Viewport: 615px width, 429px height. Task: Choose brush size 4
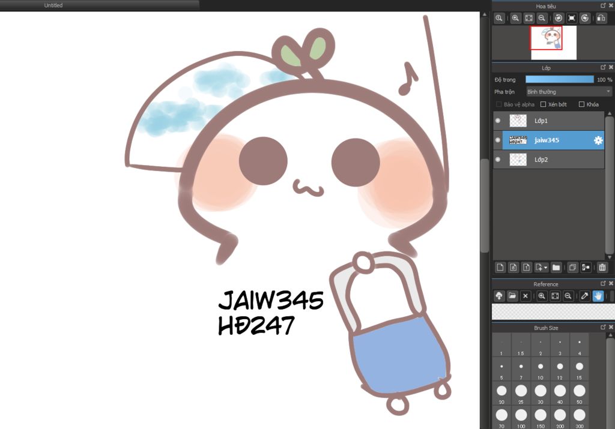pos(580,345)
